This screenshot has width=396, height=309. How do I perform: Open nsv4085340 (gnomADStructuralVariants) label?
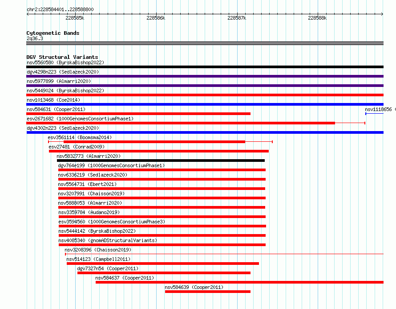tap(108, 240)
